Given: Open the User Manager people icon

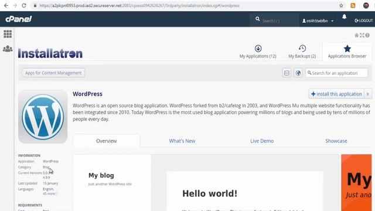Looking at the screenshot, I should click(8, 49).
